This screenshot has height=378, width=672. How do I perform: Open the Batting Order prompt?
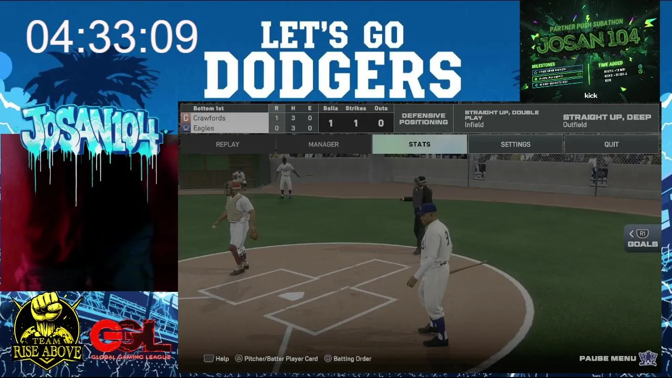point(348,359)
